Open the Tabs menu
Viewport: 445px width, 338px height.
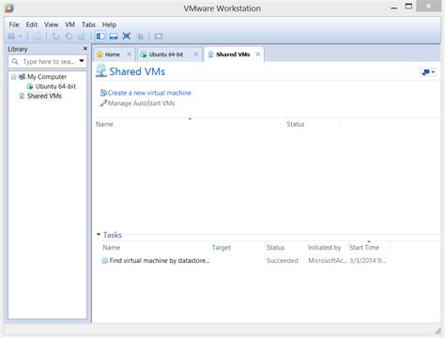point(88,24)
